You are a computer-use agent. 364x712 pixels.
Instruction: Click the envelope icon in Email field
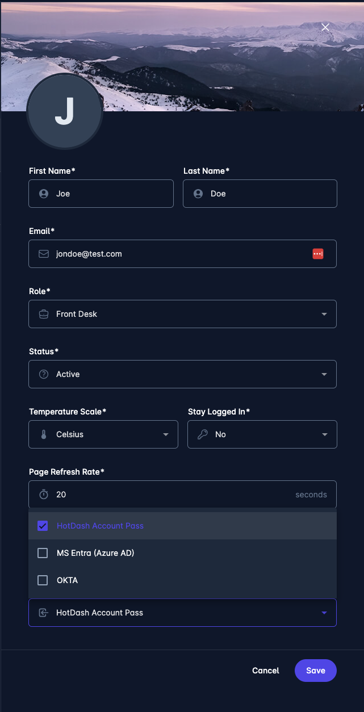[44, 254]
